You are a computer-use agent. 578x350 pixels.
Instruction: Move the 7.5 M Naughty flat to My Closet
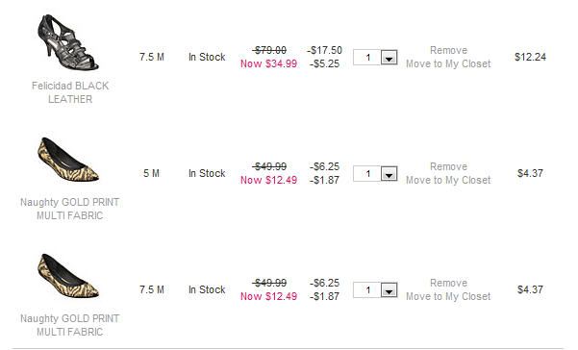pyautogui.click(x=448, y=296)
